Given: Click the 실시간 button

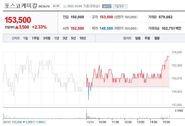Looking at the screenshot, I should (x=107, y=6).
